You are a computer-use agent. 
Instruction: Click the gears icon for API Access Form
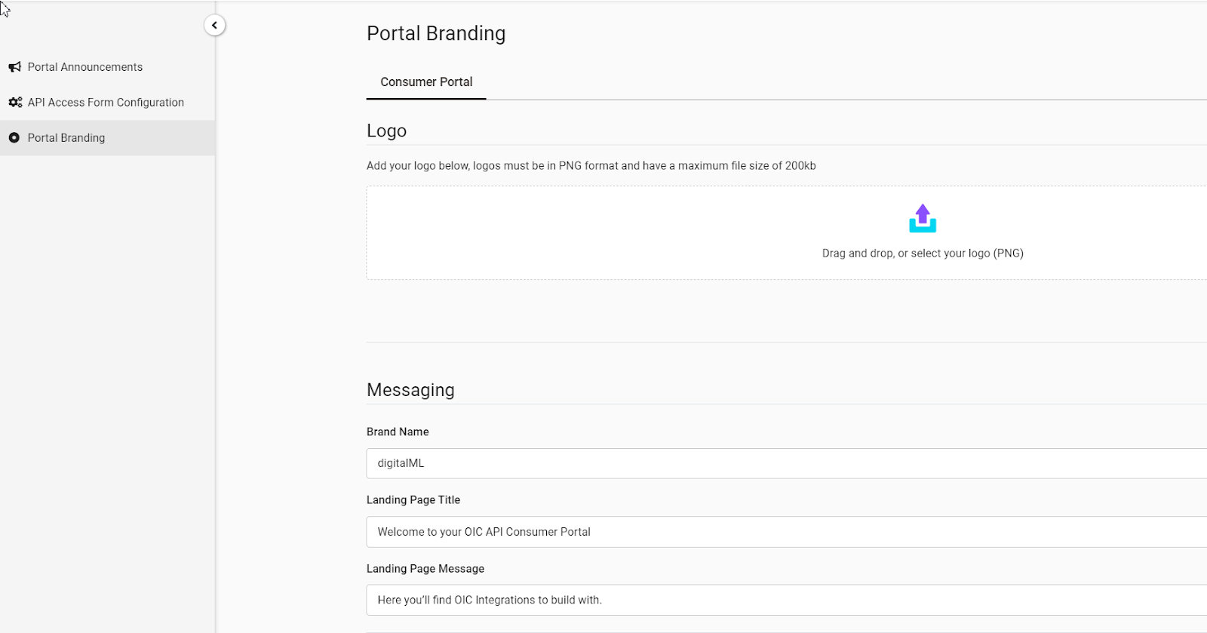[14, 103]
